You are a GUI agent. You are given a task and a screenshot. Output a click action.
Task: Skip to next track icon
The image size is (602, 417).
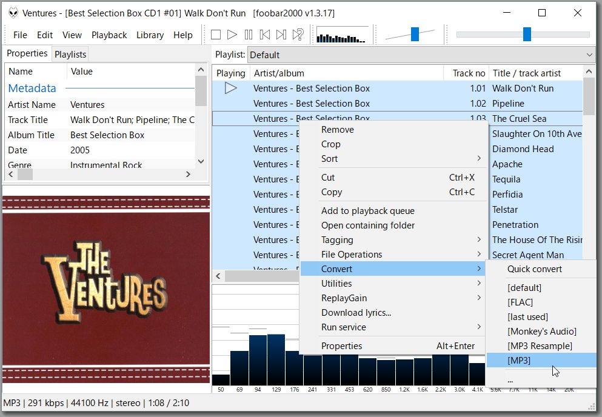(281, 35)
